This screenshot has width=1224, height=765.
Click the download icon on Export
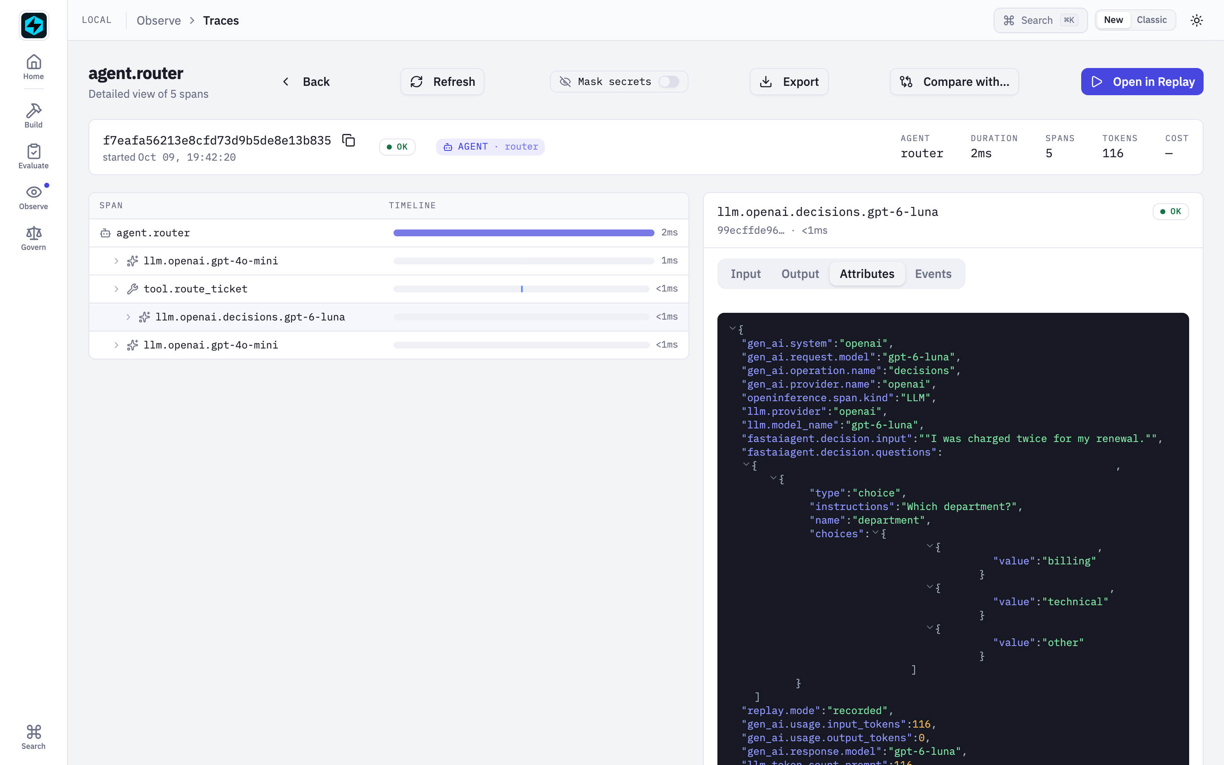tap(766, 82)
